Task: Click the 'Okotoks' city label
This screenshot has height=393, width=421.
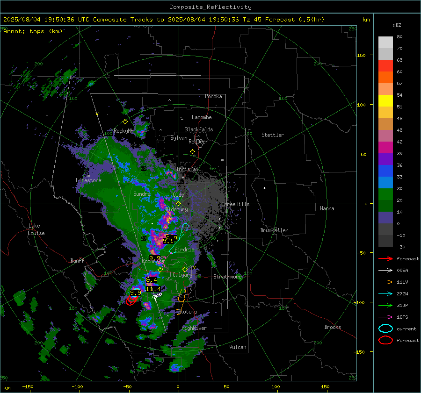Action: click(187, 312)
